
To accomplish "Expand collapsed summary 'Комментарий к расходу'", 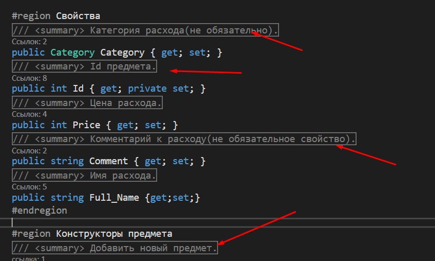I will click(x=184, y=139).
